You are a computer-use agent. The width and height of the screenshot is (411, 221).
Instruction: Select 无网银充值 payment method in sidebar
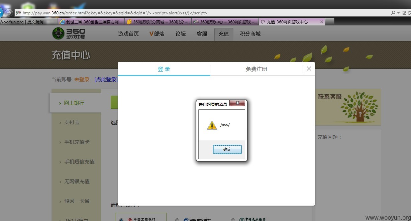point(76,182)
